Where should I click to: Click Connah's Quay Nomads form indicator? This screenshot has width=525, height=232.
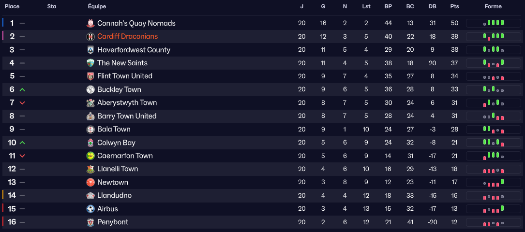[x=494, y=23]
